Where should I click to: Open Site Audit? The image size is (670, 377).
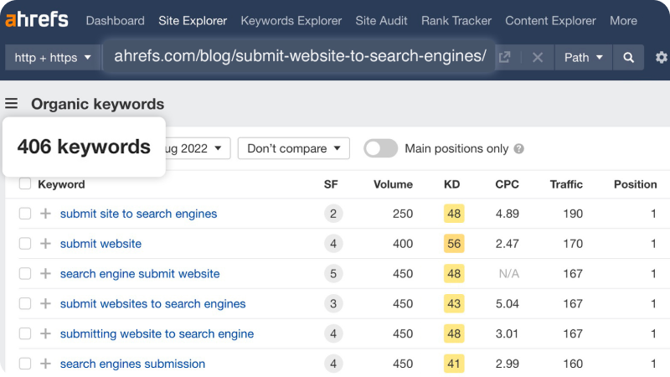coord(381,20)
